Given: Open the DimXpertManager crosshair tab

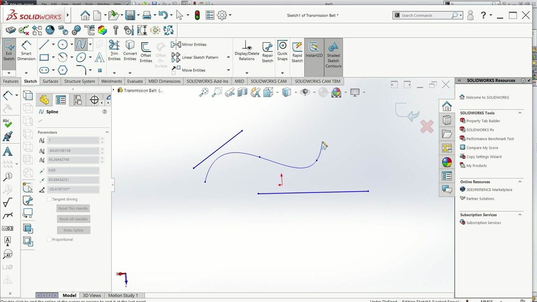Looking at the screenshot, I should (x=94, y=100).
